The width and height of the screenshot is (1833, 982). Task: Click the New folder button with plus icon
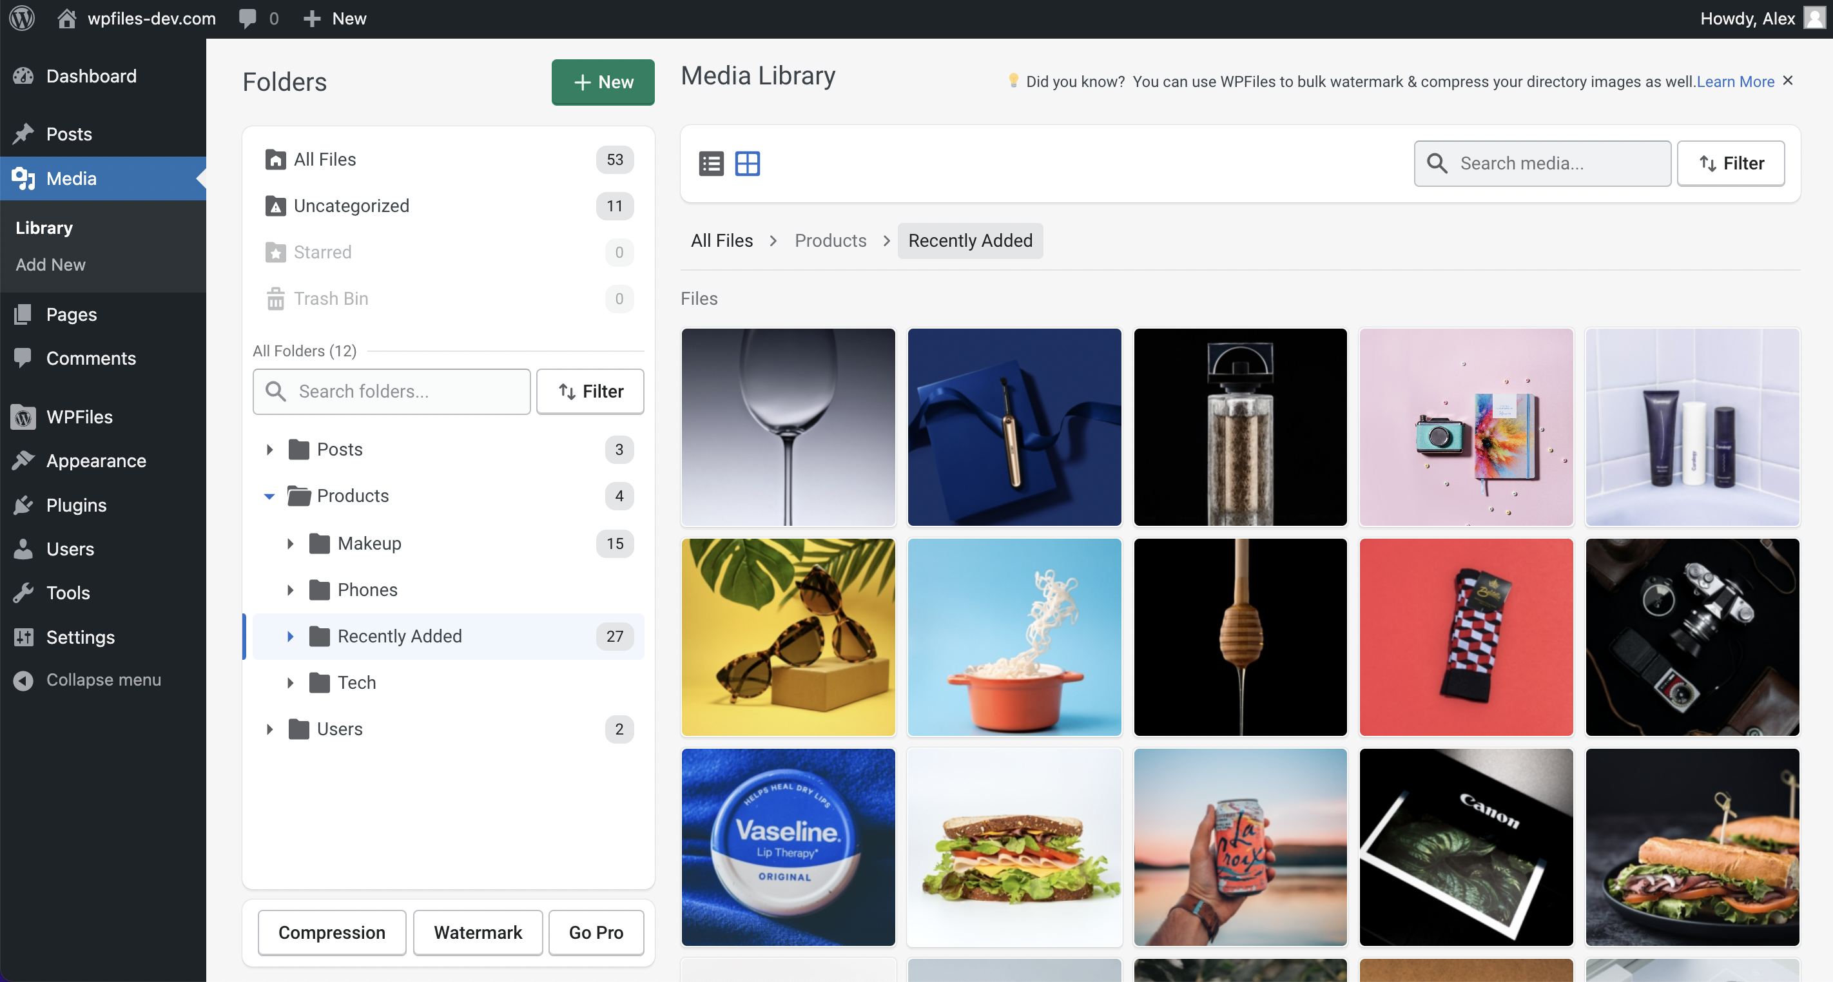(x=603, y=81)
